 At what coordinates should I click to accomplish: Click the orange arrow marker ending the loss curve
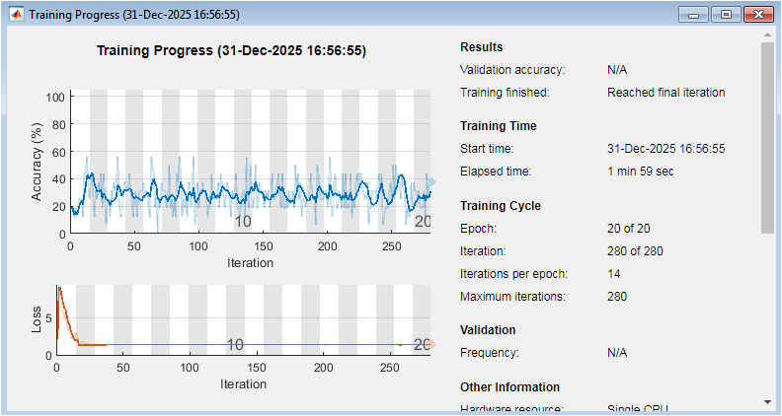click(x=430, y=345)
